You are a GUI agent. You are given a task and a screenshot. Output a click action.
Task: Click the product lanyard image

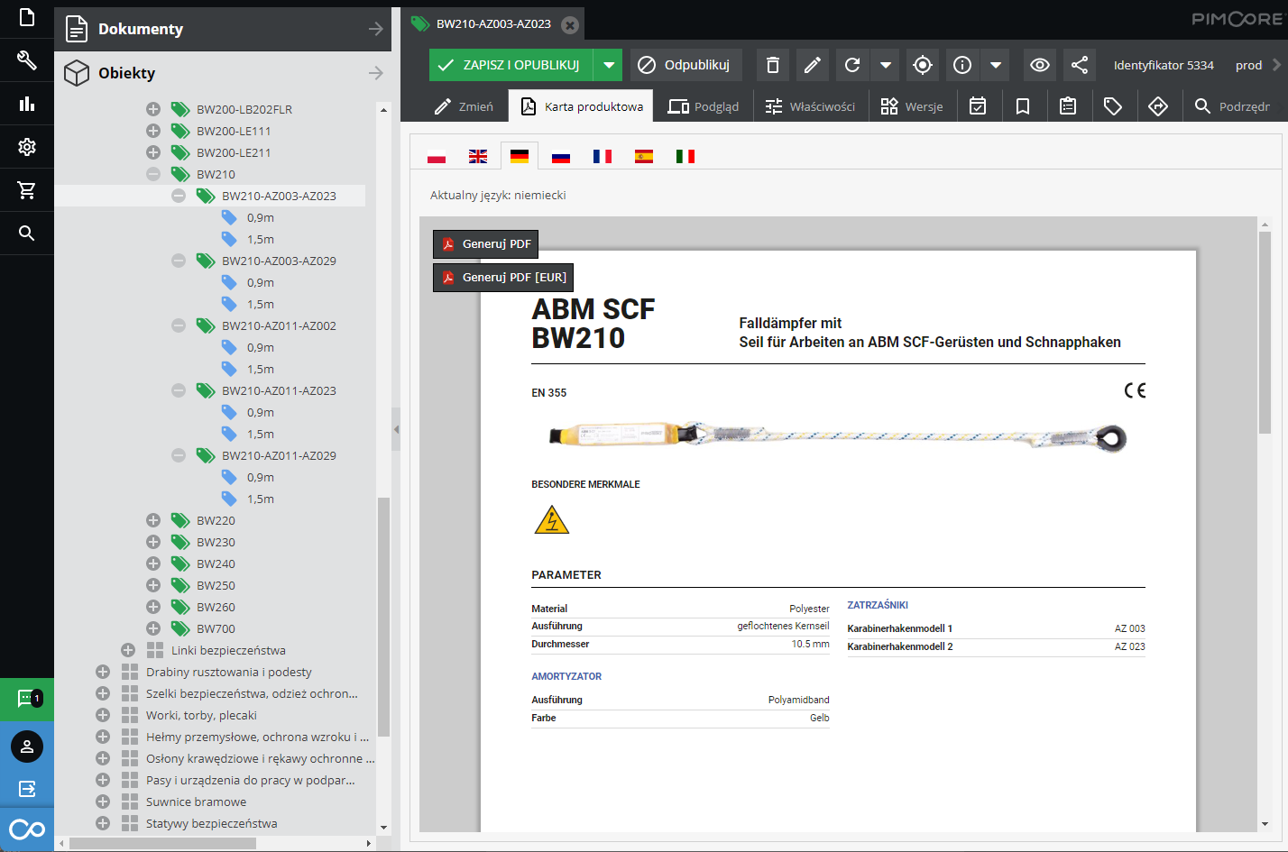click(x=838, y=437)
